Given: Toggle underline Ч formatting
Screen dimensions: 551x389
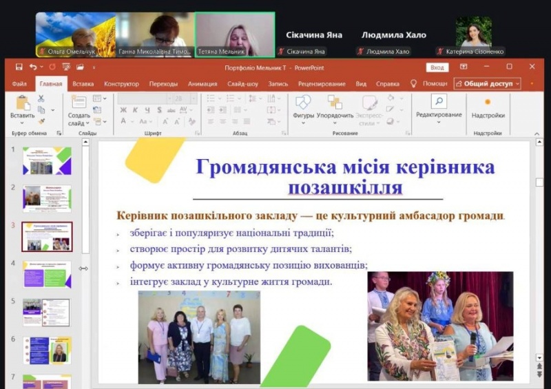Looking at the screenshot, I should pyautogui.click(x=146, y=110).
